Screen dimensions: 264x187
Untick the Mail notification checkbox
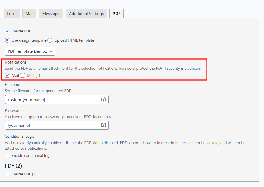click(x=7, y=75)
